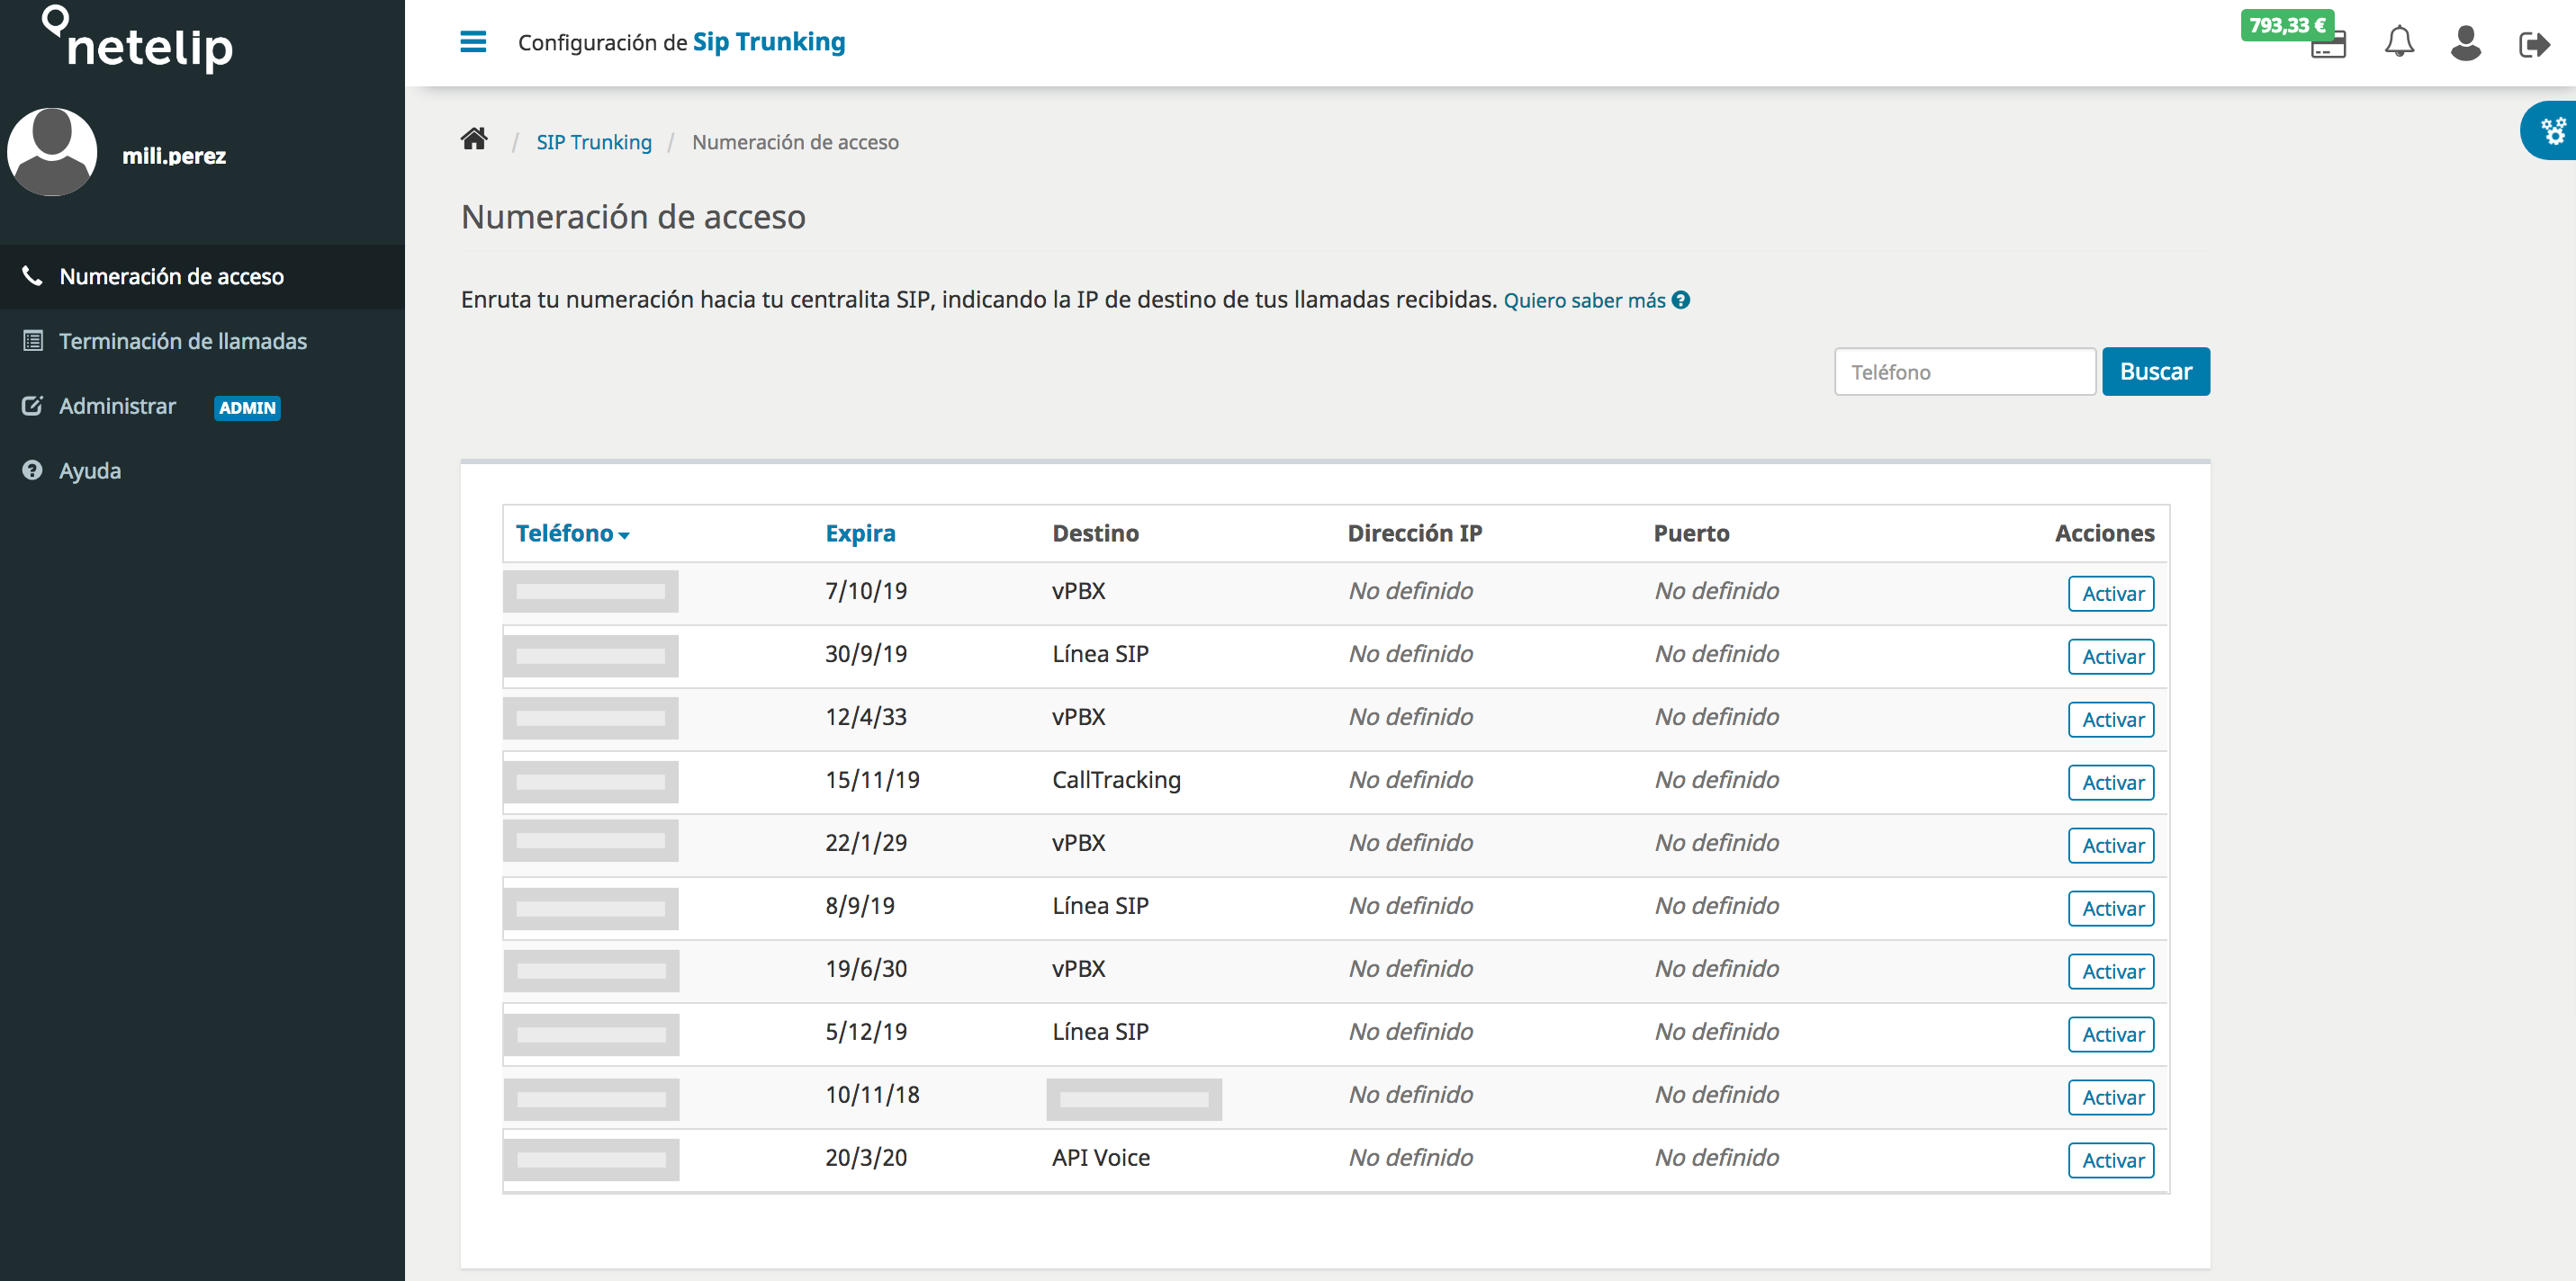Viewport: 2576px width, 1281px height.
Task: Click the 12/4/33 expiry date
Action: coord(866,718)
